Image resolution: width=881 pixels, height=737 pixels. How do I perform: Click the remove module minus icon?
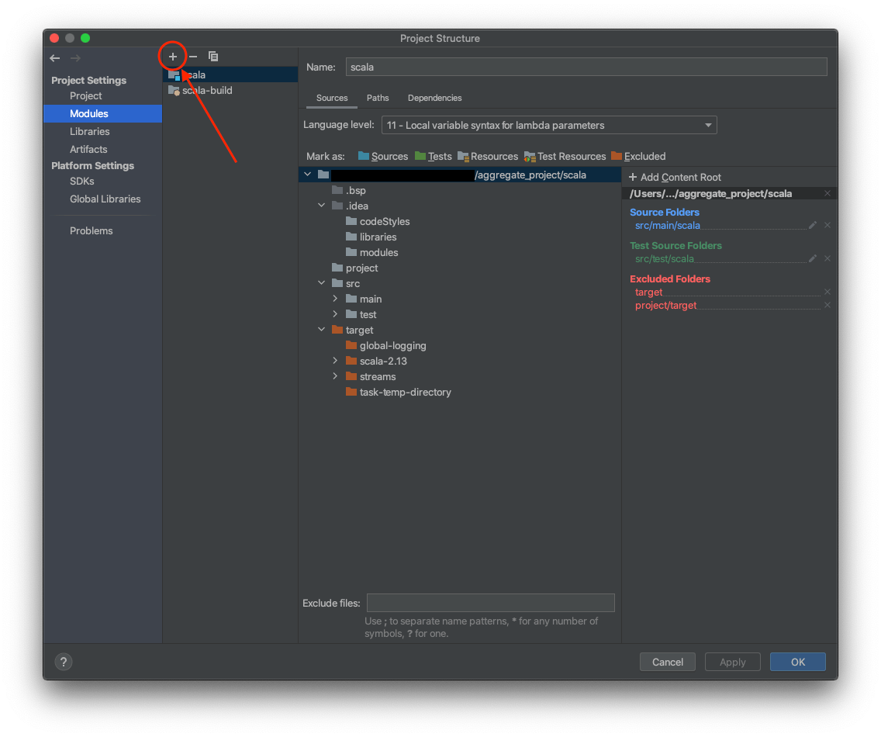click(x=192, y=56)
